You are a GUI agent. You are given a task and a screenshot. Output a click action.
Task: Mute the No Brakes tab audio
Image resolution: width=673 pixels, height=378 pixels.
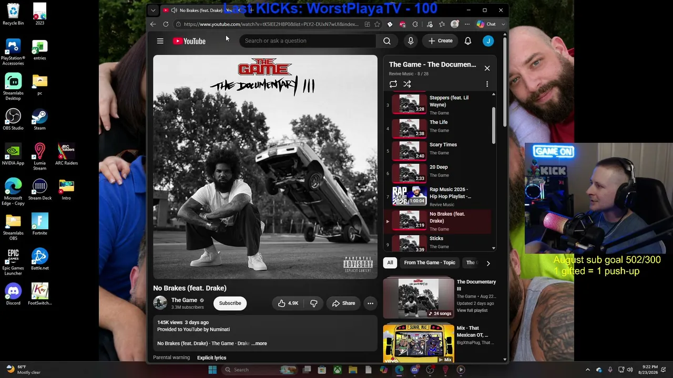pos(174,10)
